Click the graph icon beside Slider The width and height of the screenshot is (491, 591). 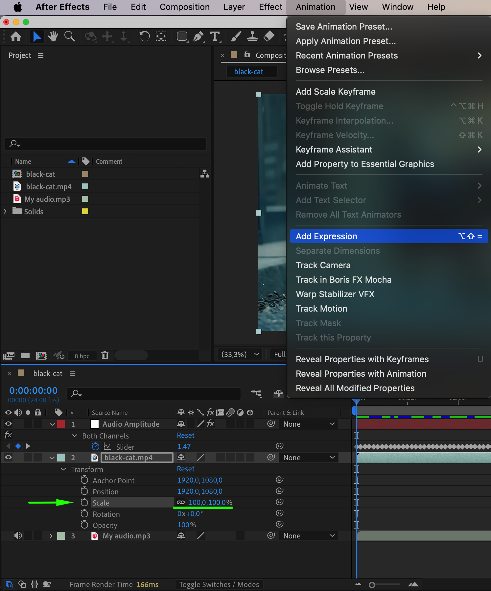[107, 446]
